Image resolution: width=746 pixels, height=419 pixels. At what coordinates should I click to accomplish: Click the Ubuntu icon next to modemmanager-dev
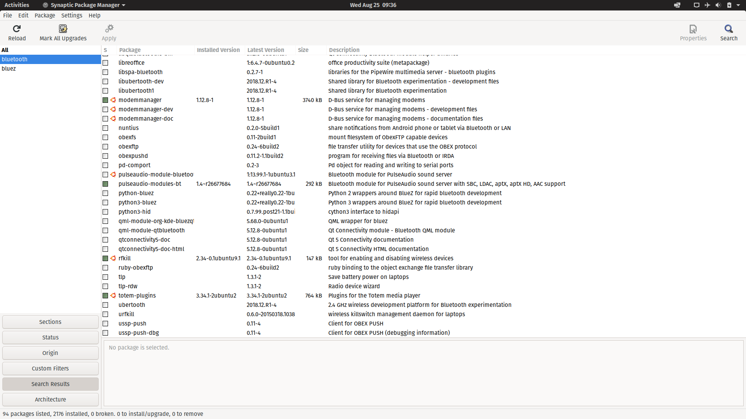[x=113, y=109]
